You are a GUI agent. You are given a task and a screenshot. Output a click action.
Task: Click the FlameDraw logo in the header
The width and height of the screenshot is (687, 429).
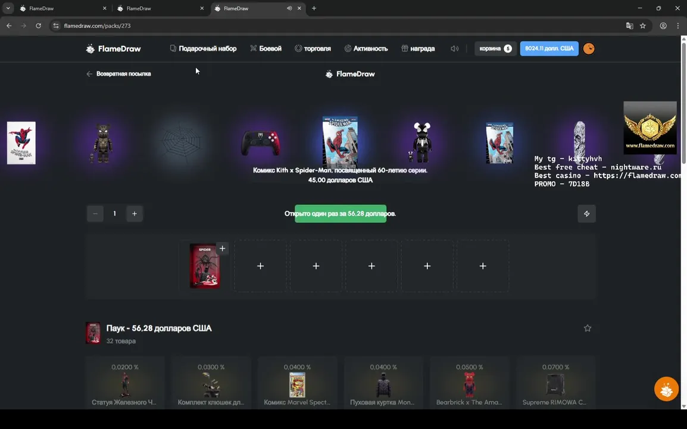pyautogui.click(x=114, y=49)
